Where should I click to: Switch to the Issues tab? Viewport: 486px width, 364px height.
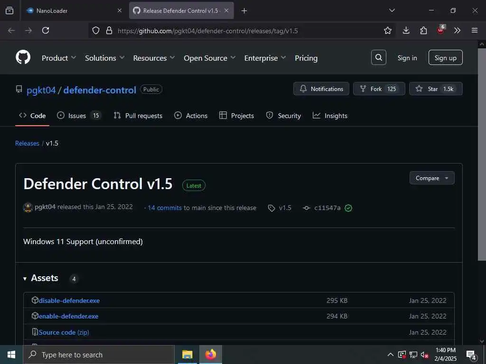click(x=79, y=116)
